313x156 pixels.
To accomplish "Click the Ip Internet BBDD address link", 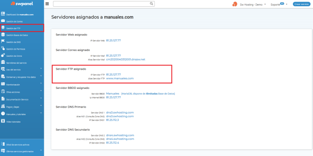I will 114,97.
